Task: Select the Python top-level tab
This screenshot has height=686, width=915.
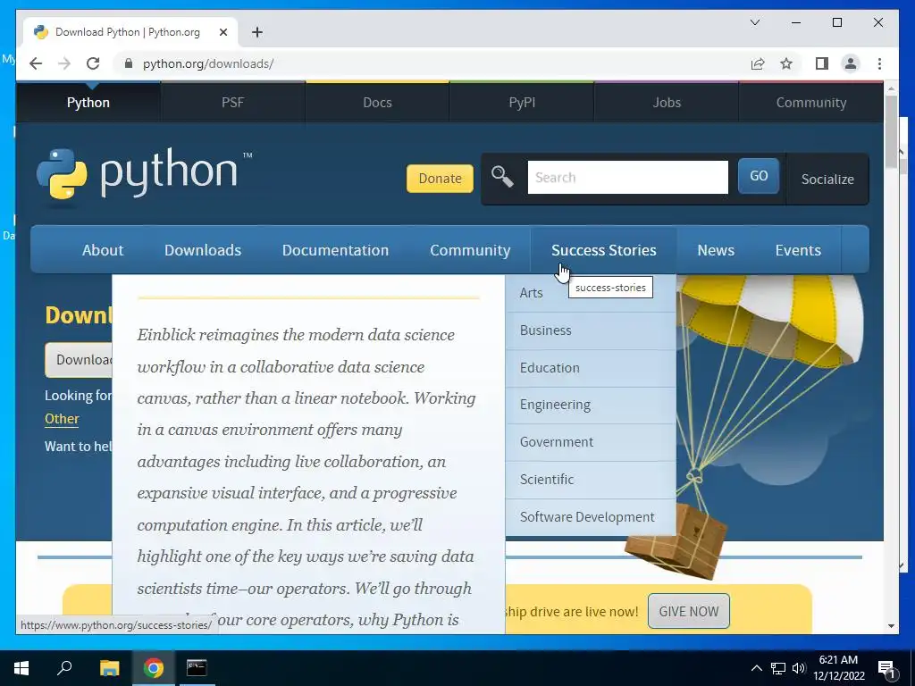Action: (x=88, y=103)
